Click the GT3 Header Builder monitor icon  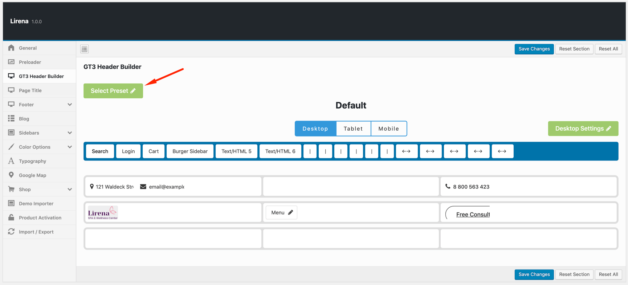coord(11,76)
